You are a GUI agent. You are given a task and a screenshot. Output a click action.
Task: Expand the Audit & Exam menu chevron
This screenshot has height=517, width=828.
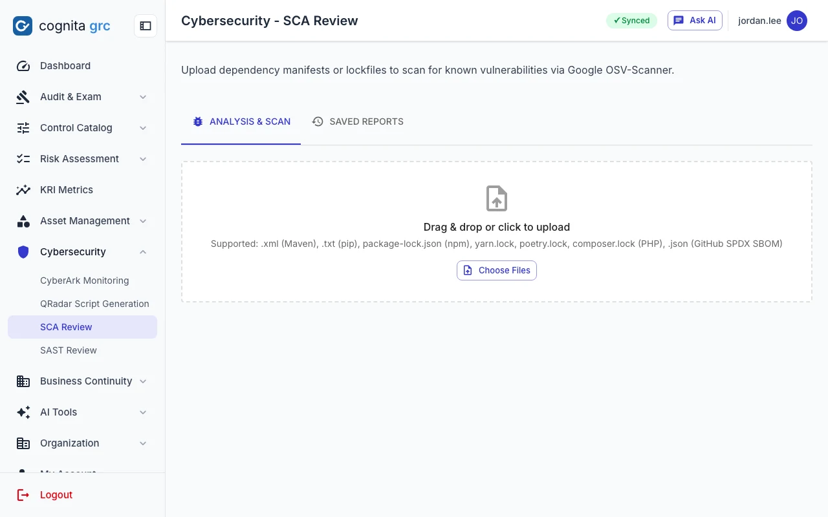coord(143,97)
